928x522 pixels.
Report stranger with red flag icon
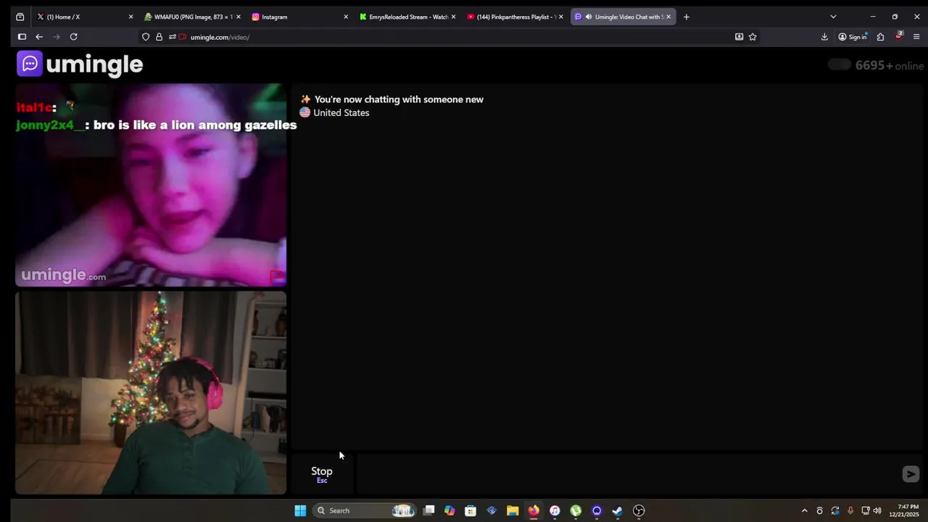[x=278, y=276]
